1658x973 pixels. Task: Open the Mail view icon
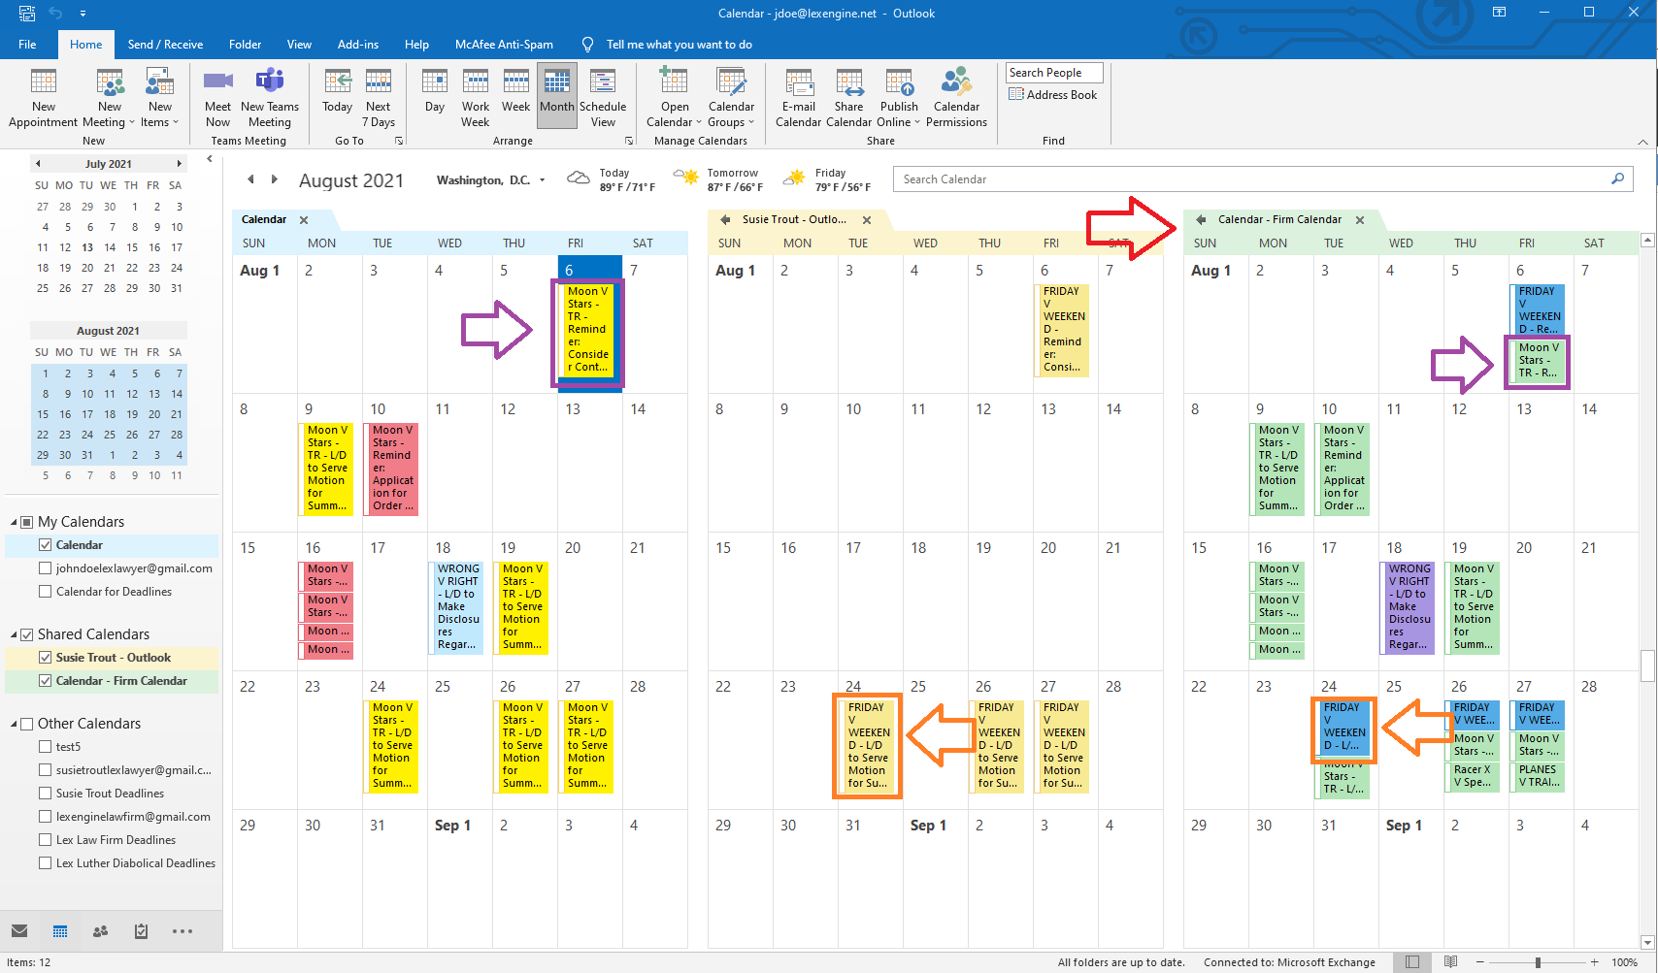point(21,931)
